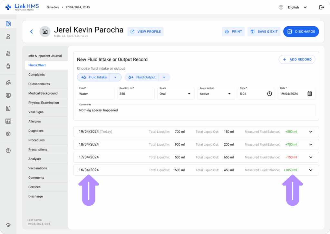The width and height of the screenshot is (330, 234).
Task: Switch to the Vital Signs section
Action: pos(36,112)
